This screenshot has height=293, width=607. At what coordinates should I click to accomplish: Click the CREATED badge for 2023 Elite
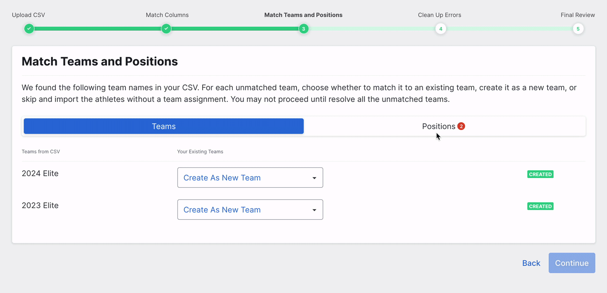[540, 206]
